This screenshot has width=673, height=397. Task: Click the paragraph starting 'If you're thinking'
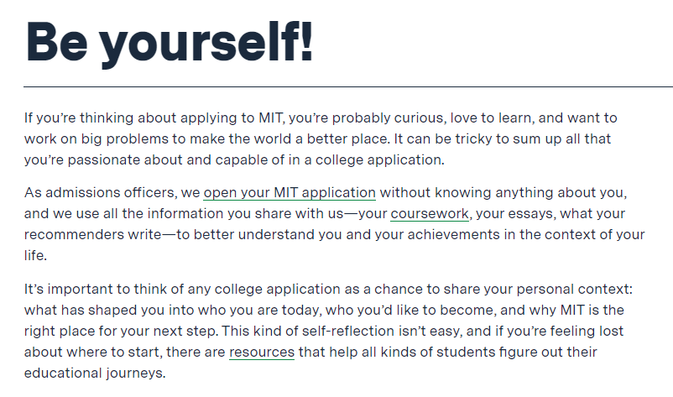[x=321, y=138]
